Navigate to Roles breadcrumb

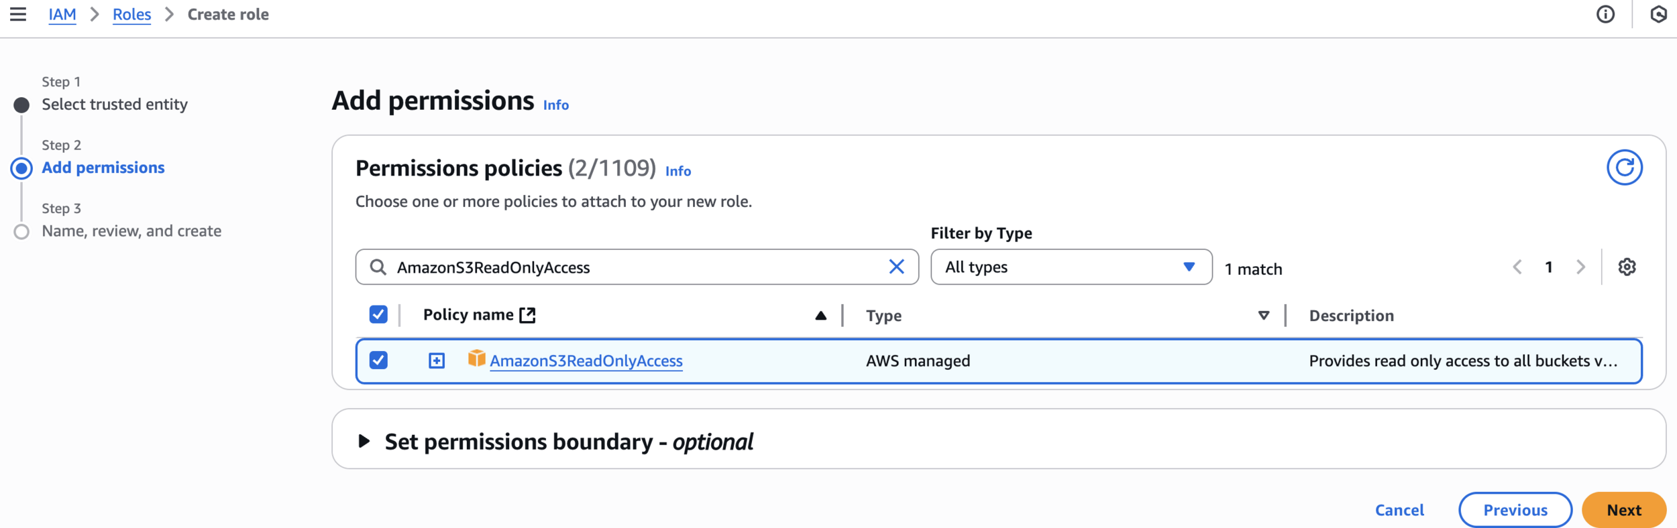tap(131, 14)
